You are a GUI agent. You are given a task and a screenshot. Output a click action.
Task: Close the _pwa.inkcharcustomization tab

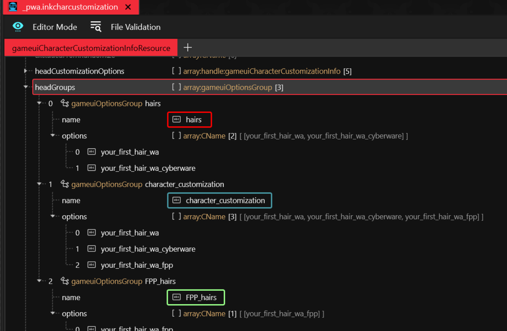point(128,7)
